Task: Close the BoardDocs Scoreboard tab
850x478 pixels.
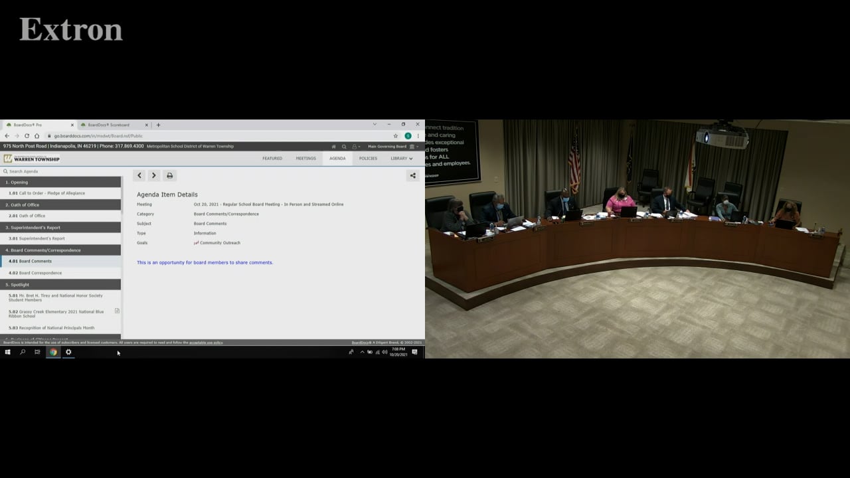Action: 147,125
